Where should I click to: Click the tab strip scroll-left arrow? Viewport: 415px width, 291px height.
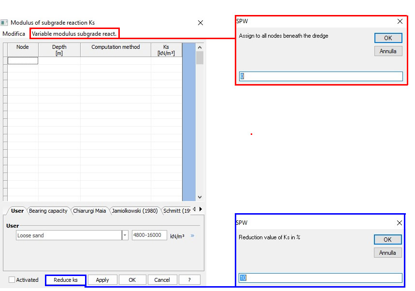click(194, 209)
